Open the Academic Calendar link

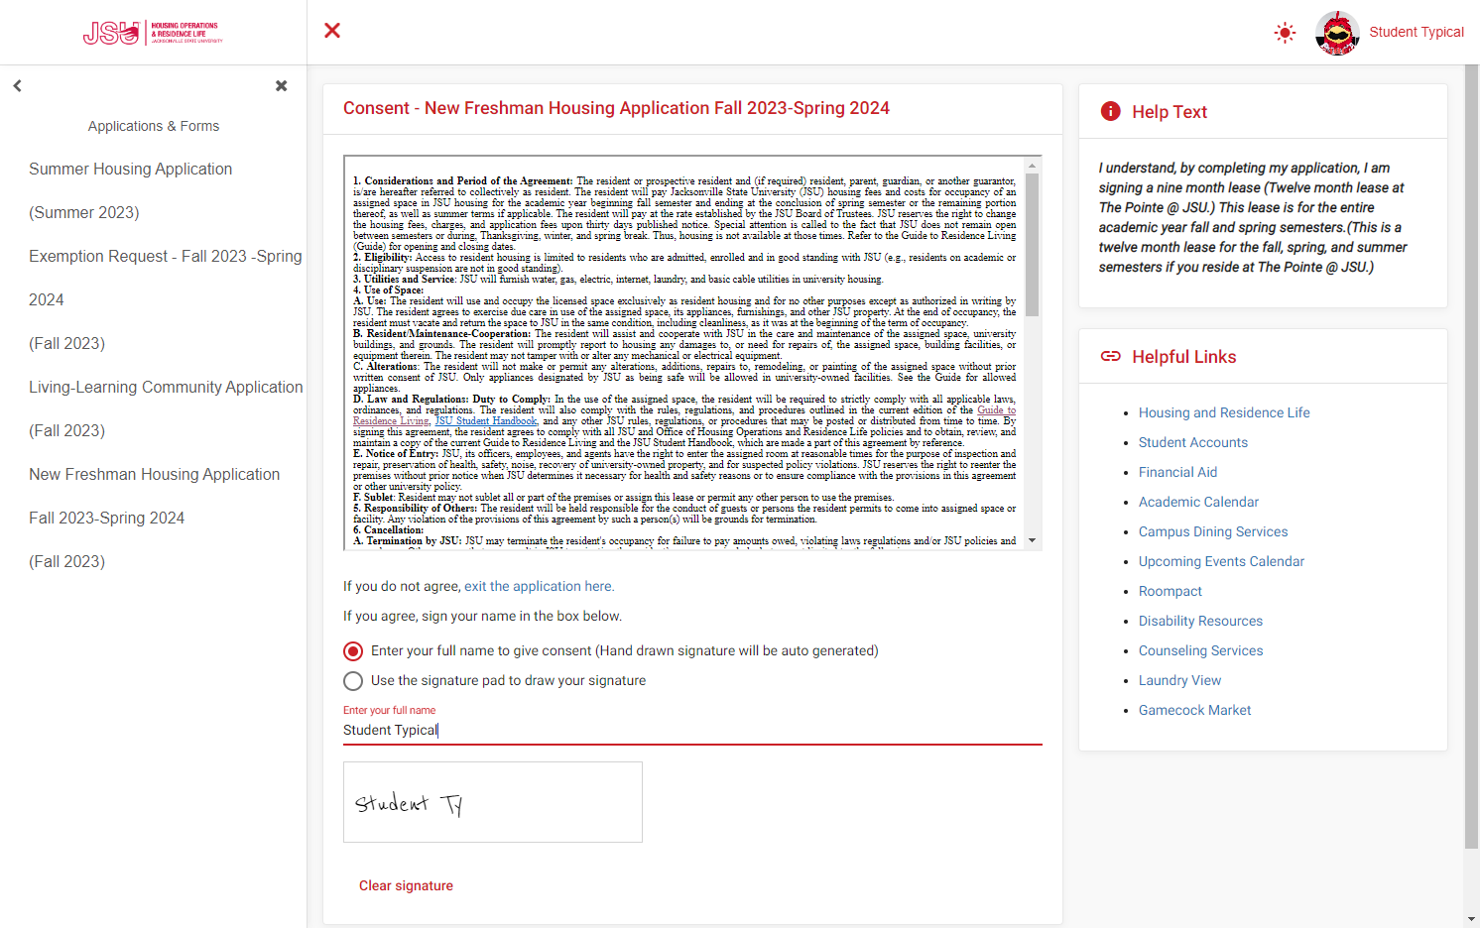pyautogui.click(x=1198, y=502)
